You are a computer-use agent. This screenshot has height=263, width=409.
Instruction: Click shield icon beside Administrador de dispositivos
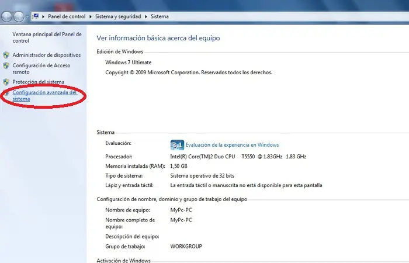(x=6, y=55)
